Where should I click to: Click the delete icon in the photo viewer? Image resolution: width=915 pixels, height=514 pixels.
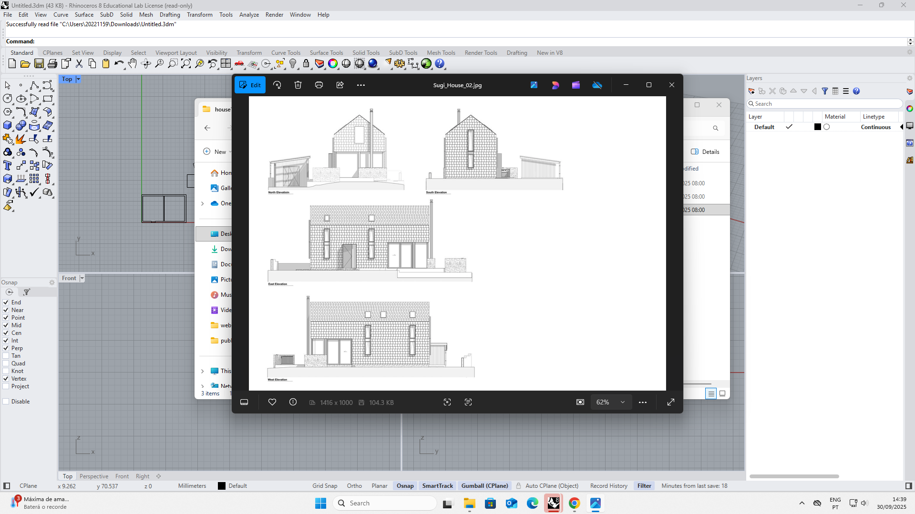(x=298, y=85)
